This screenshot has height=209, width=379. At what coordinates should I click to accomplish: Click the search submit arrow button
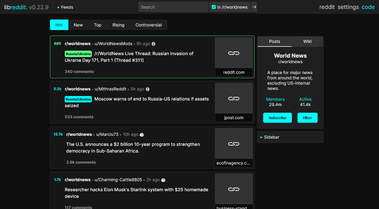pos(254,7)
